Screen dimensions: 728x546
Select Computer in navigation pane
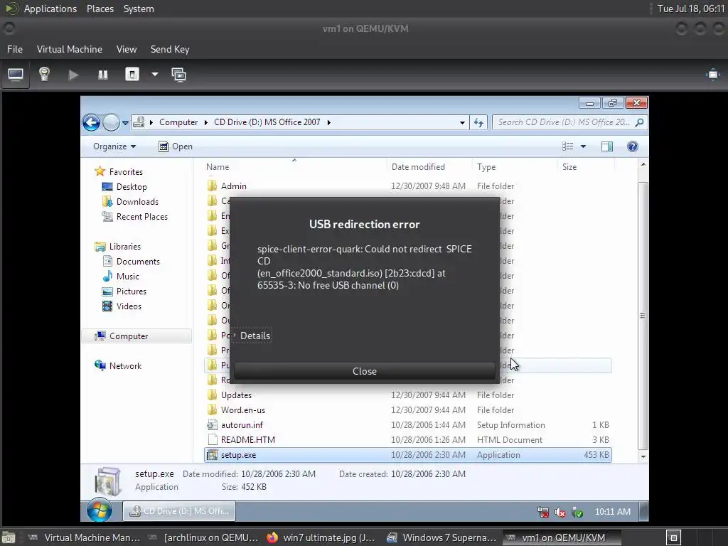[137, 336]
